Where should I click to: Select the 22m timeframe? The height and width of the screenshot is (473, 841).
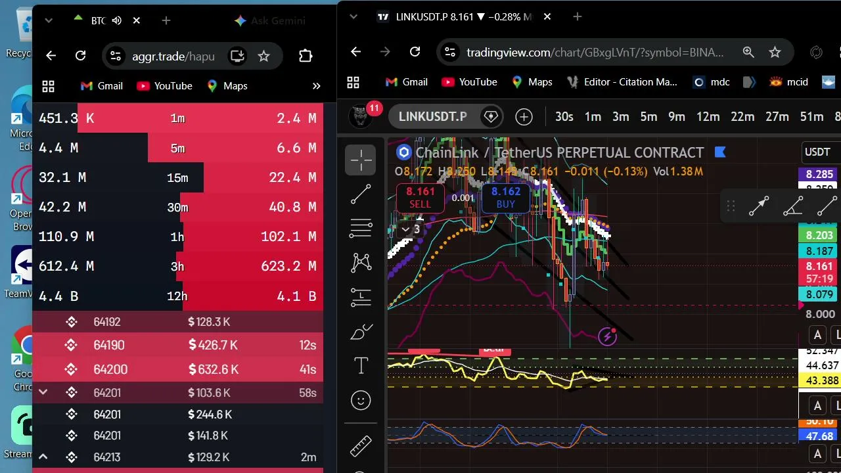(742, 117)
